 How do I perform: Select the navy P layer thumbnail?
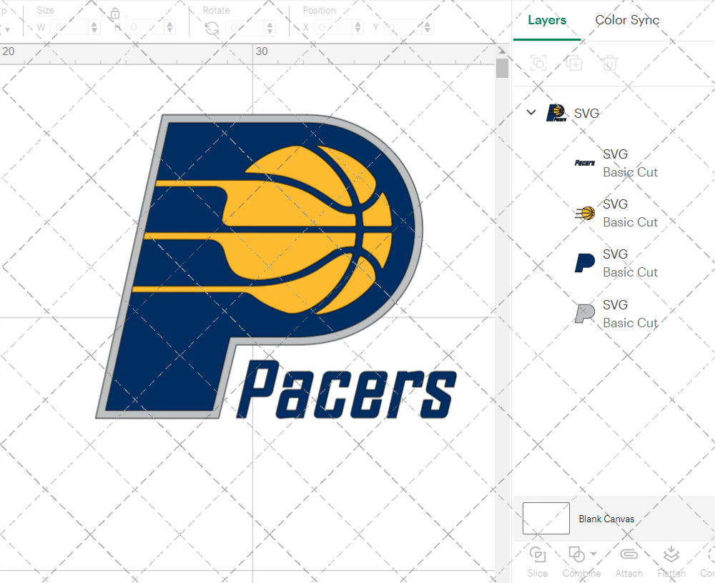click(585, 263)
